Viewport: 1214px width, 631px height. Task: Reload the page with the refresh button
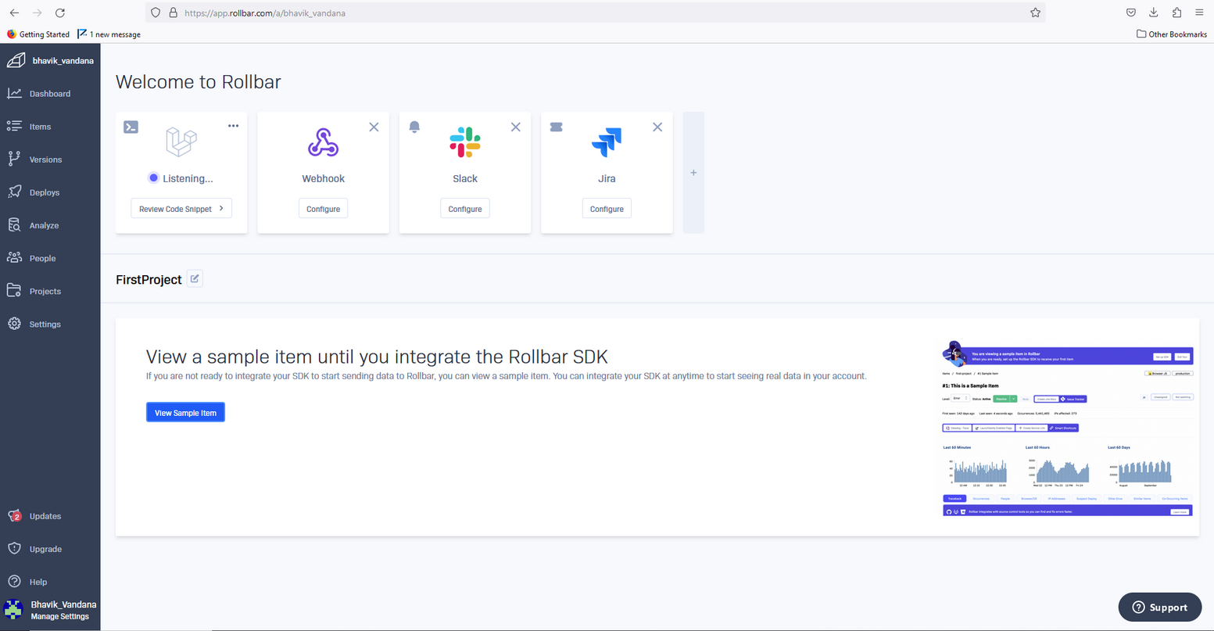click(59, 13)
